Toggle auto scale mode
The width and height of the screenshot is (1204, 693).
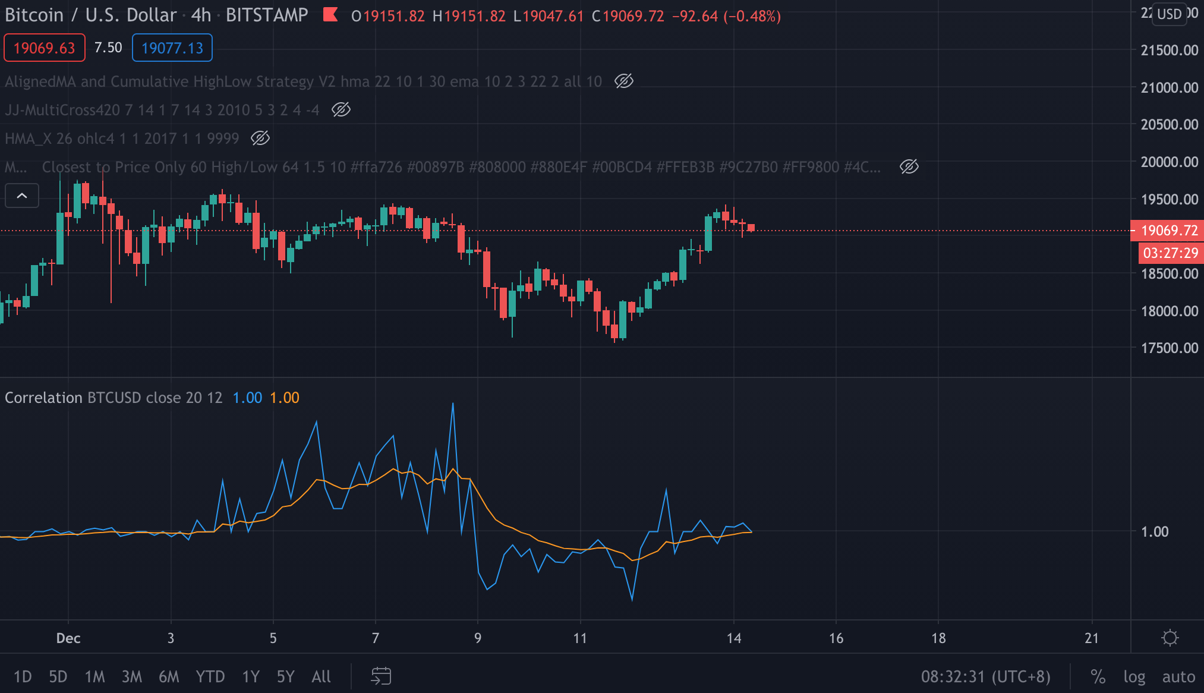point(1178,676)
